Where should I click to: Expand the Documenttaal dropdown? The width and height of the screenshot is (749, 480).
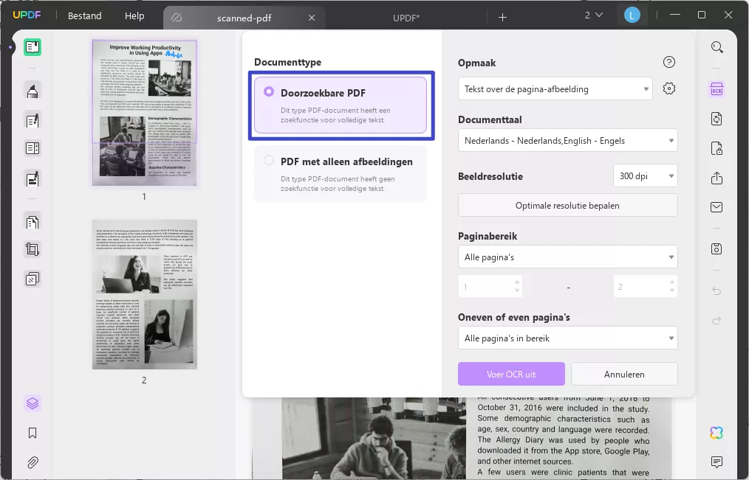pyautogui.click(x=567, y=140)
